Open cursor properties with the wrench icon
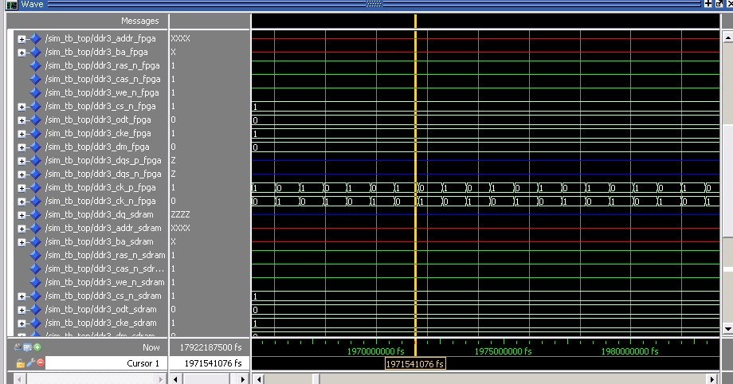The width and height of the screenshot is (733, 384). click(30, 363)
